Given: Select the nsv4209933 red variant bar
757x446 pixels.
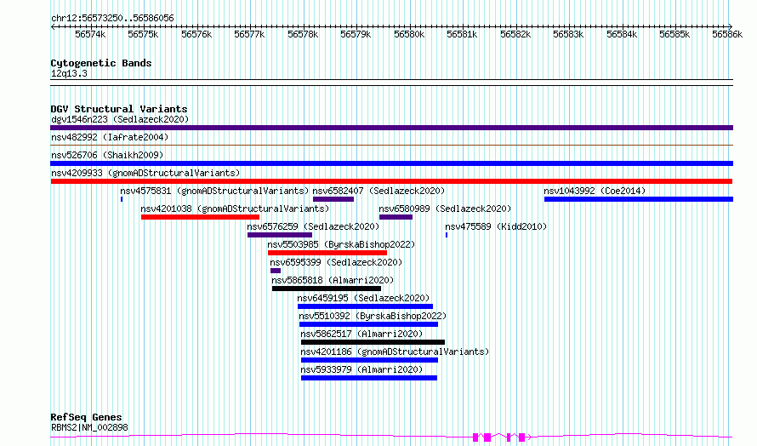Looking at the screenshot, I should coord(391,181).
